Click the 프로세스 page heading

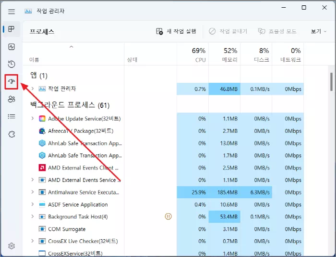[42, 32]
